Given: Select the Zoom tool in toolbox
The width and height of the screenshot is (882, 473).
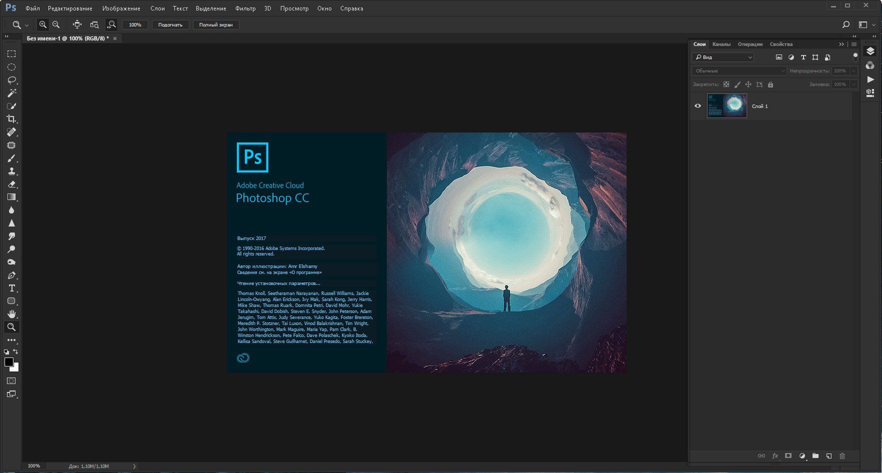Looking at the screenshot, I should (x=11, y=327).
